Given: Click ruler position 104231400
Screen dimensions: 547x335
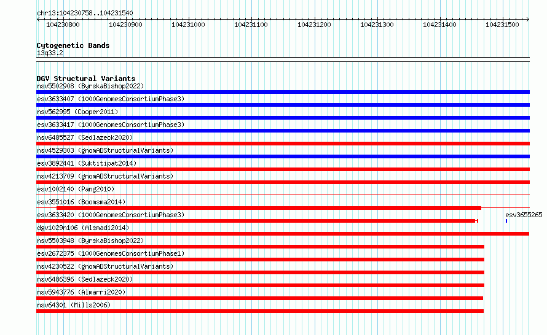Looking at the screenshot, I should 439,25.
